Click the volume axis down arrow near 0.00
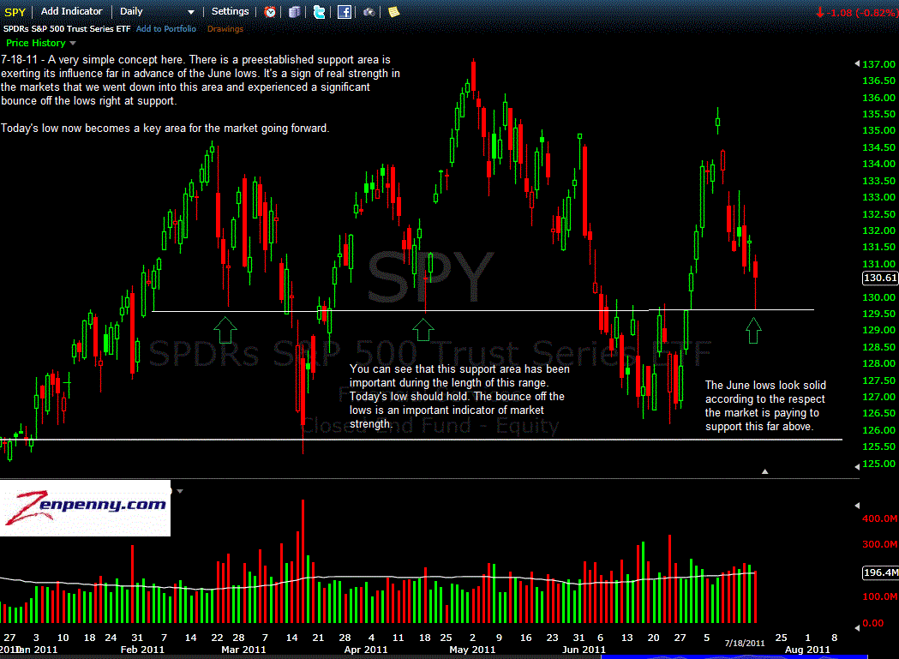 coord(857,628)
